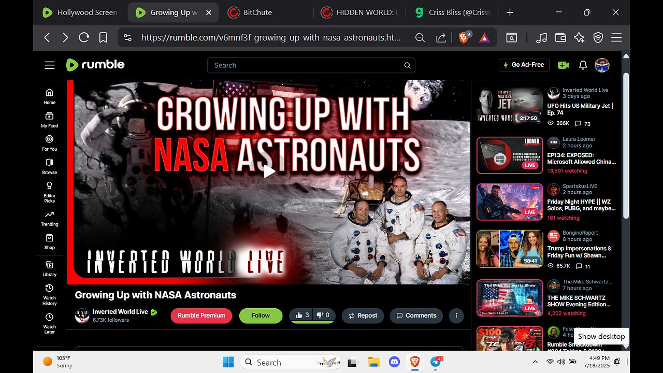Viewport: 663px width, 373px height.
Task: Follow the Inverted World Live channel
Action: (261, 315)
